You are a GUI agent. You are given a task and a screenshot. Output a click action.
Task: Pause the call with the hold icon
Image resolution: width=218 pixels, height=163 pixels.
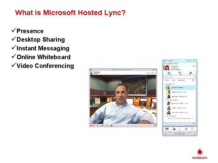click(98, 126)
